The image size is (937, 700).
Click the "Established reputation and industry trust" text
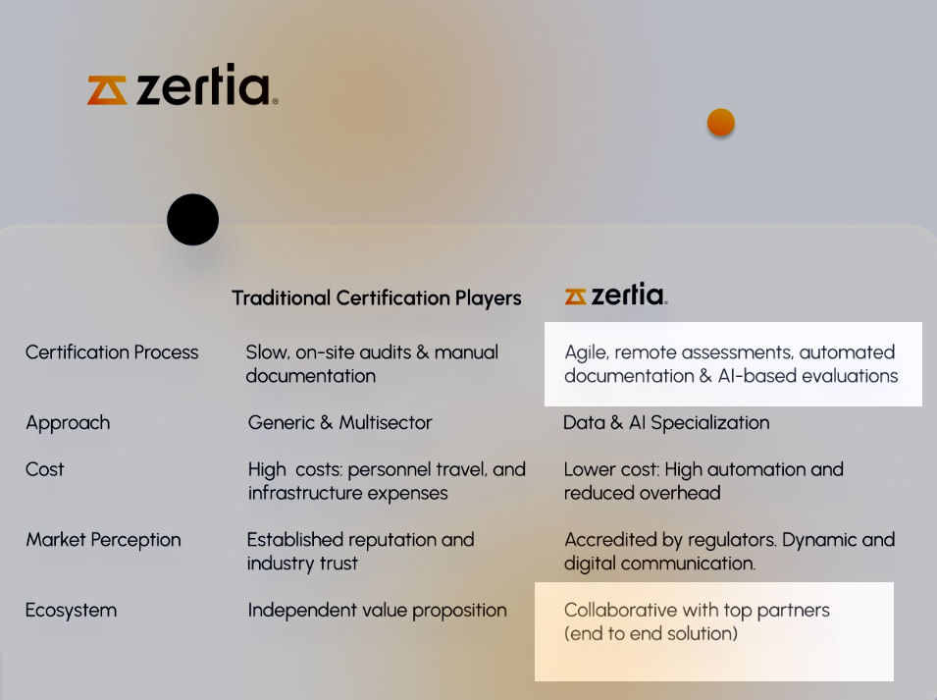(x=360, y=551)
